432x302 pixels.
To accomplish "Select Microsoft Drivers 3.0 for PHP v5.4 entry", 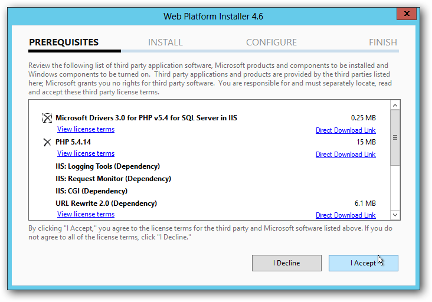I will click(x=146, y=118).
